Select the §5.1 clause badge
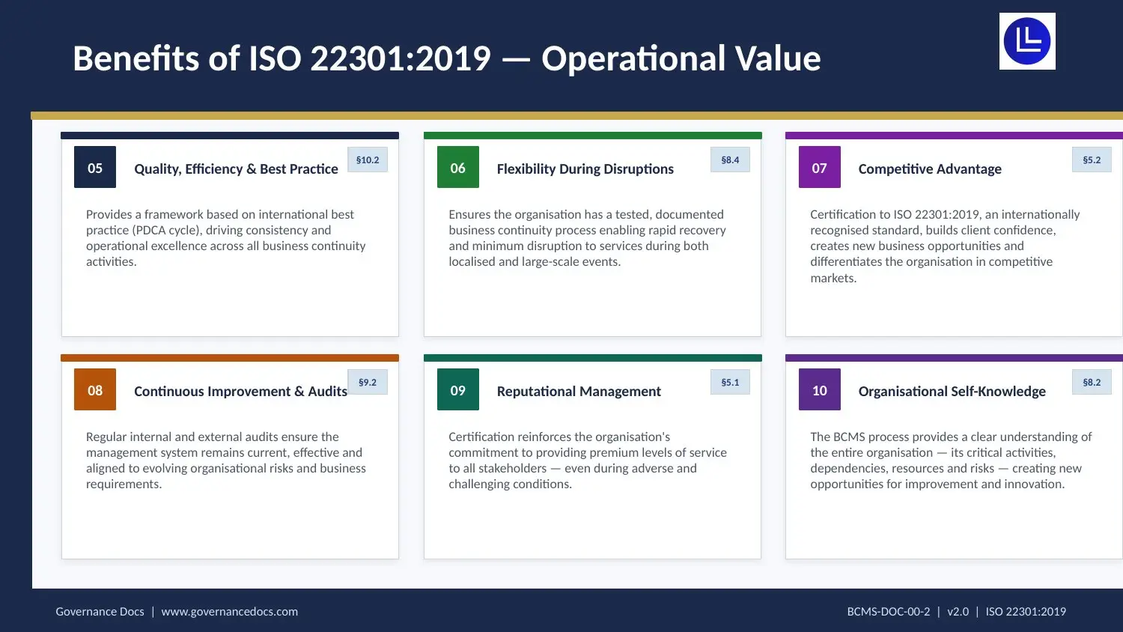Viewport: 1123px width, 632px height. point(730,382)
